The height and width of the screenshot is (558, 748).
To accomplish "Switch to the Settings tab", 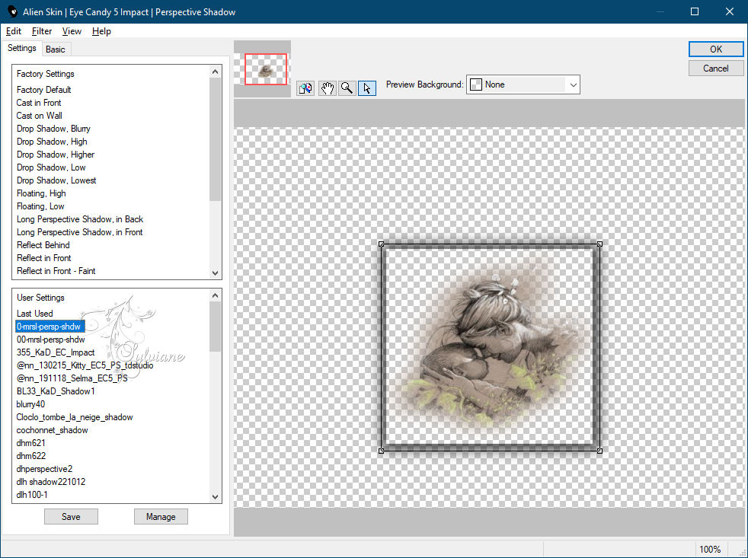I will [21, 48].
